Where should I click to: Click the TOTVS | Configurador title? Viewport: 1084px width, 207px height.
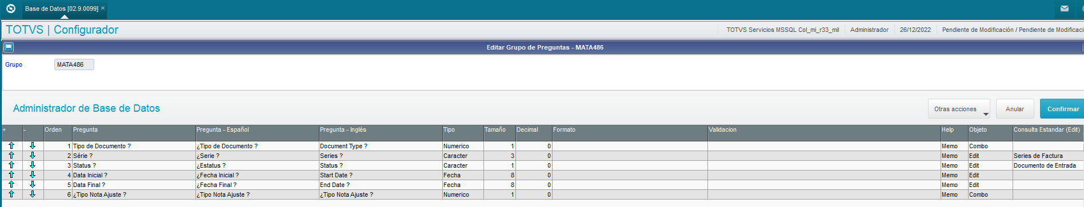click(x=62, y=30)
